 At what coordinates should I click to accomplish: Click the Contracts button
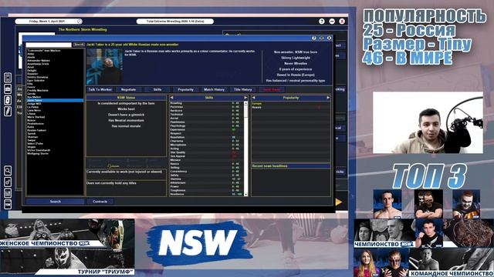point(100,202)
